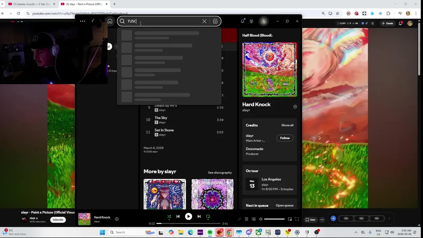Screen dimensions: 423x238
Task: Mute Spotify with the speaker icon
Action: coord(261,219)
